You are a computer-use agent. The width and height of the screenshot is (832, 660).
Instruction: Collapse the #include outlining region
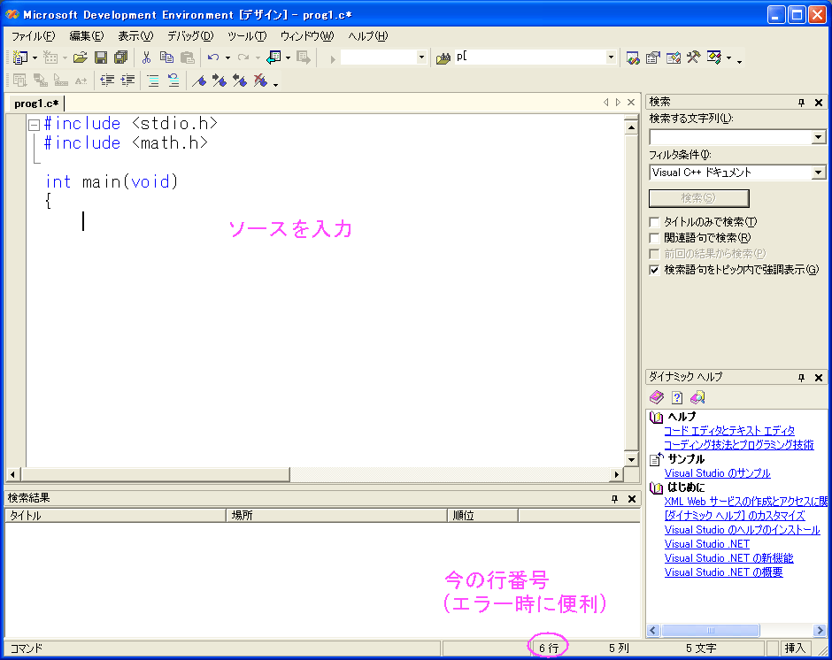coord(34,125)
